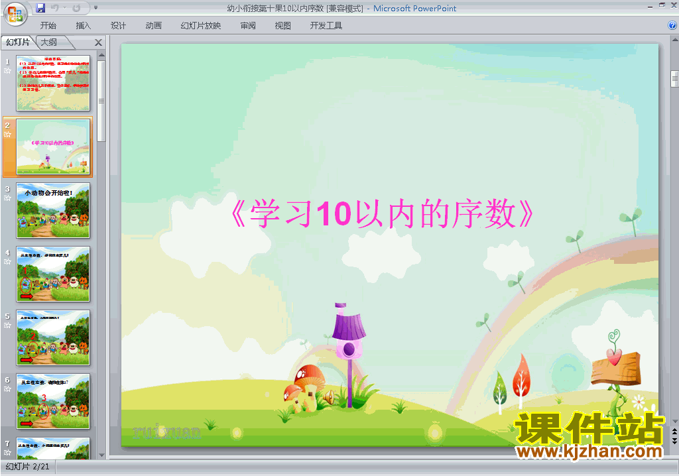679x476 pixels.
Task: Open PowerPoint Help via the question mark icon
Action: point(672,26)
